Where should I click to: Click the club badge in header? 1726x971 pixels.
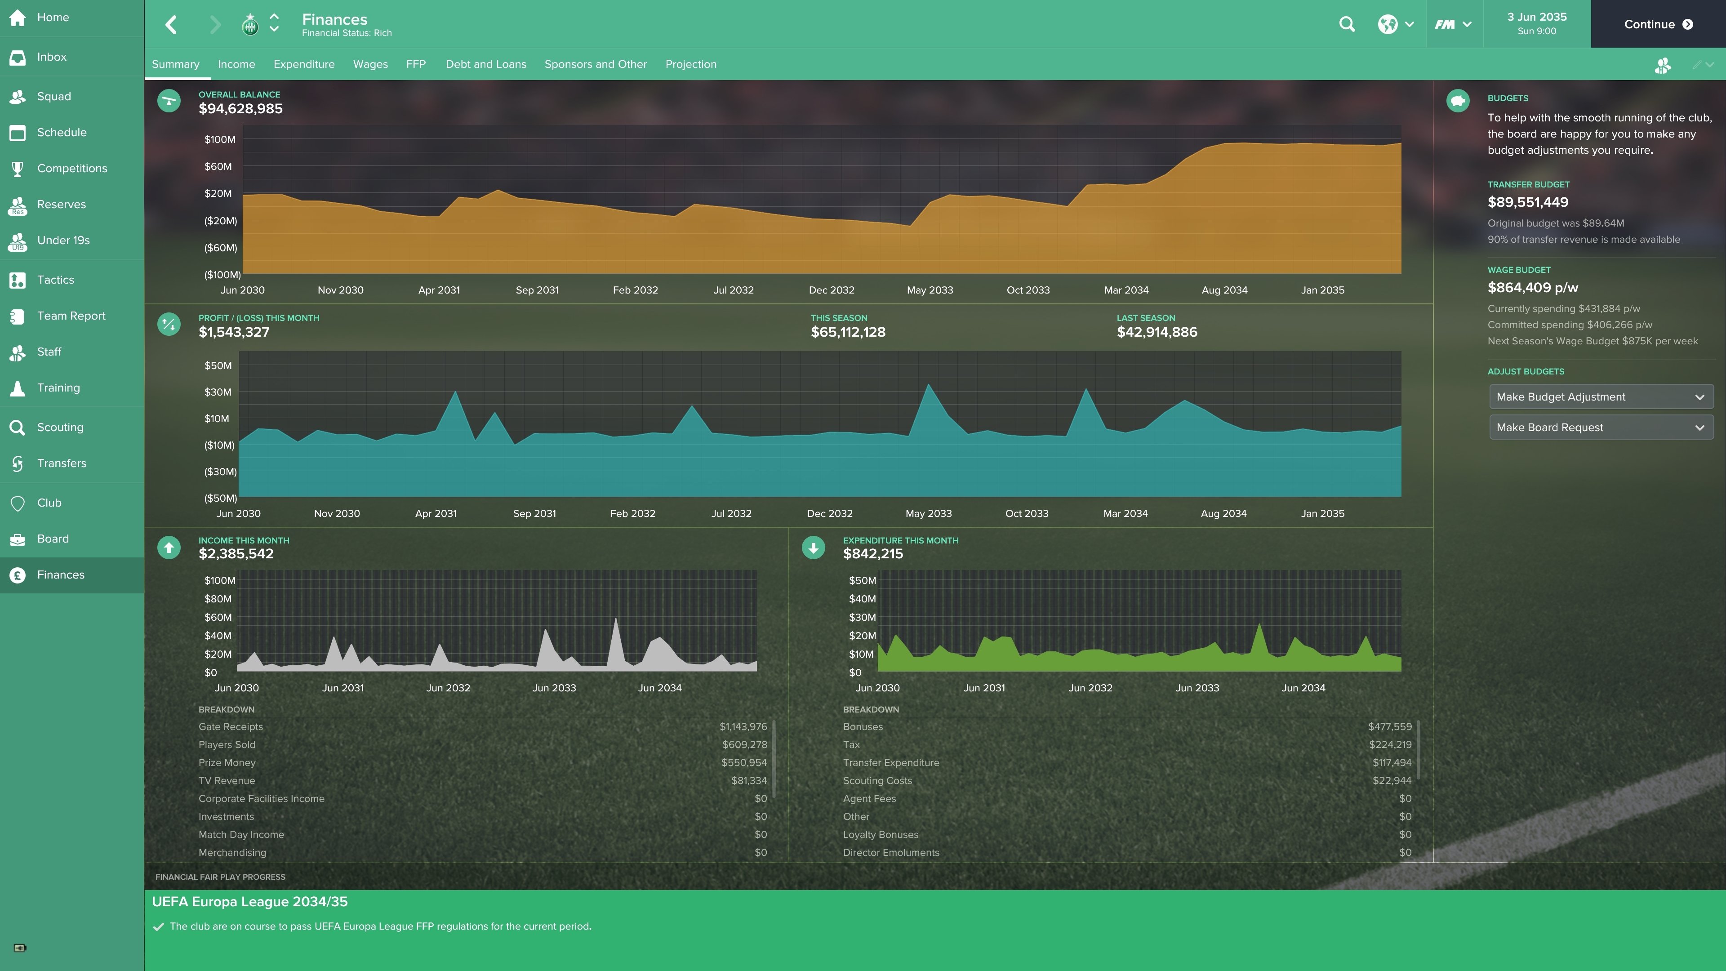[x=250, y=25]
